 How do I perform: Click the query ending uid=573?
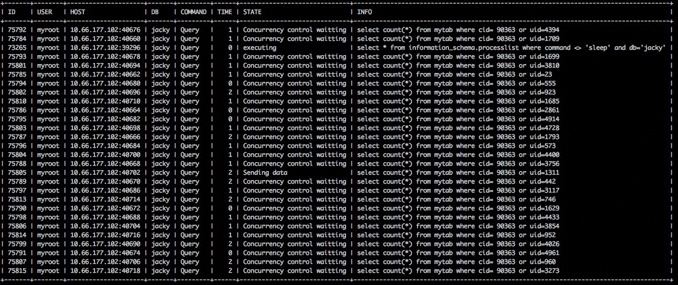[456, 146]
